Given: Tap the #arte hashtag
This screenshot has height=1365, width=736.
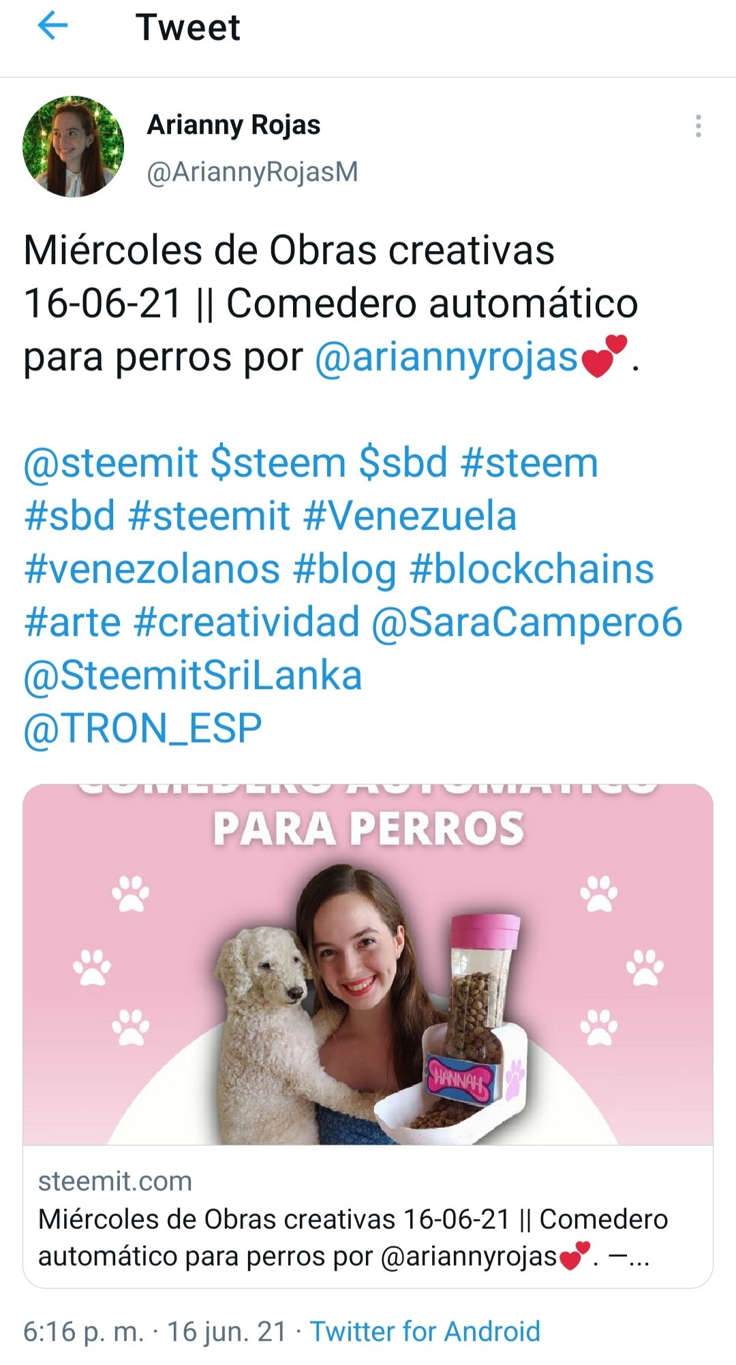Looking at the screenshot, I should pos(72,622).
